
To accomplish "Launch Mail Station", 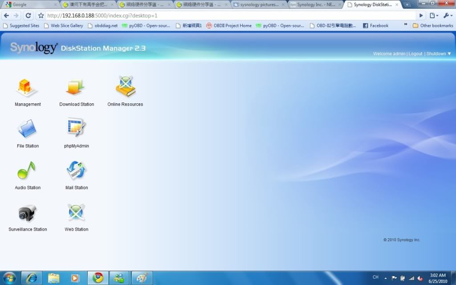I will [76, 171].
